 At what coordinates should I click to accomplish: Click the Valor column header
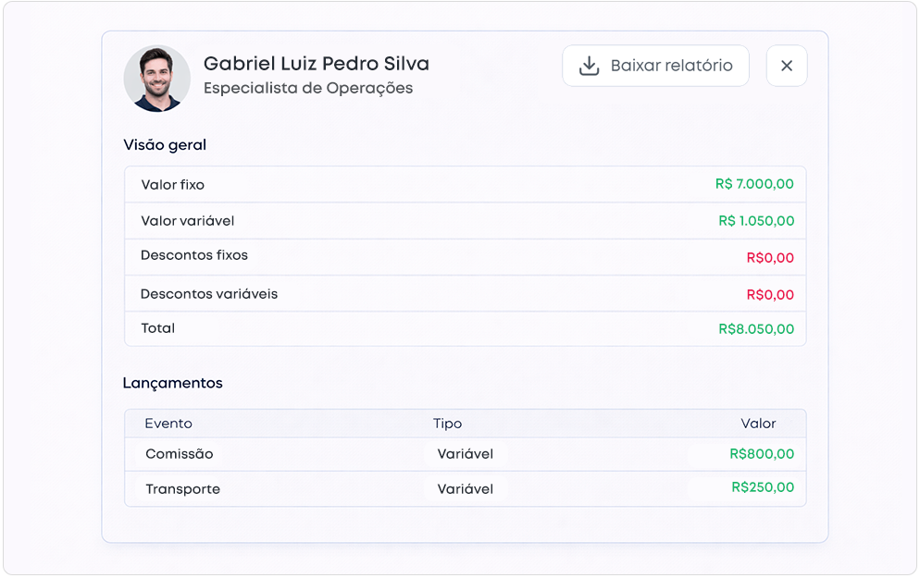[758, 424]
